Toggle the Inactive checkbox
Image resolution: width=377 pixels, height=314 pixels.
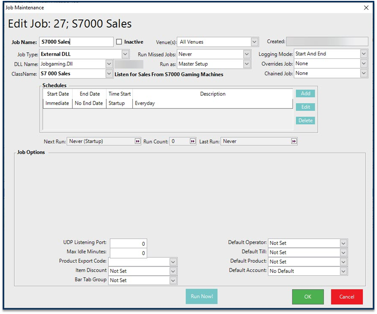click(119, 42)
